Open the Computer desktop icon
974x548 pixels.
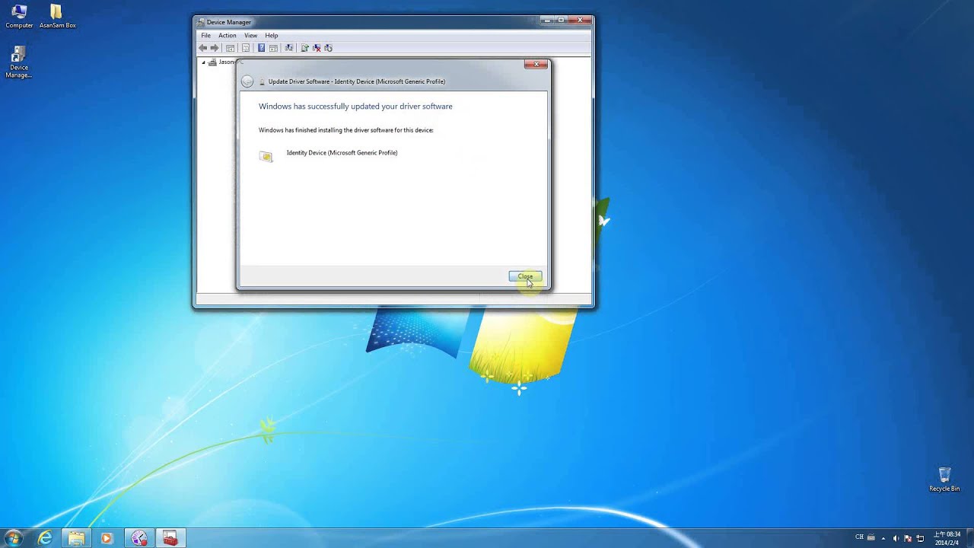19,16
